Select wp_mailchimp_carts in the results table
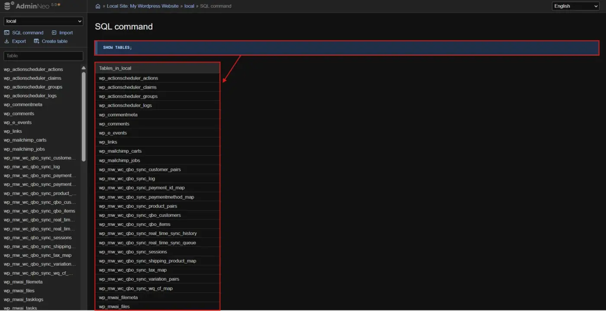Screen dimensions: 606x311 click(x=158, y=151)
